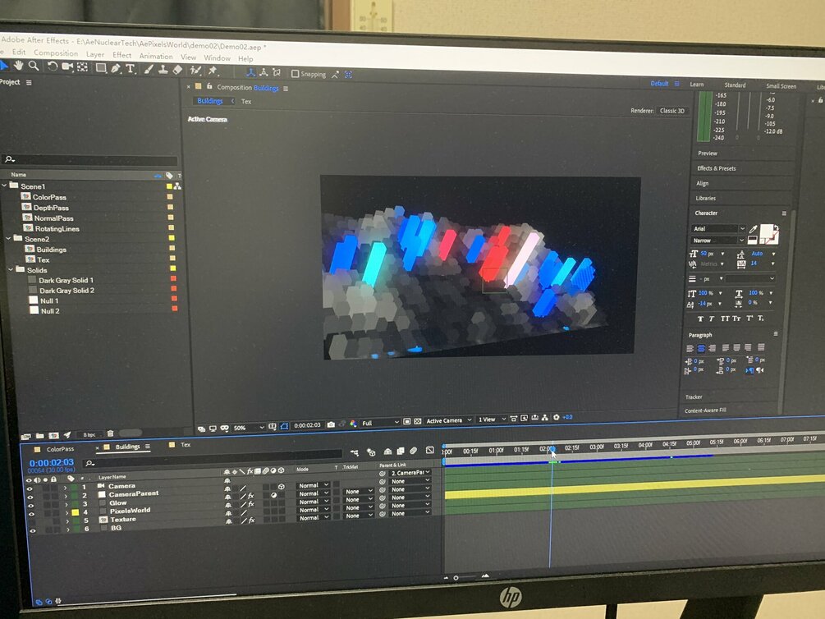825x619 pixels.
Task: Open the Tracker panel
Action: tap(694, 397)
